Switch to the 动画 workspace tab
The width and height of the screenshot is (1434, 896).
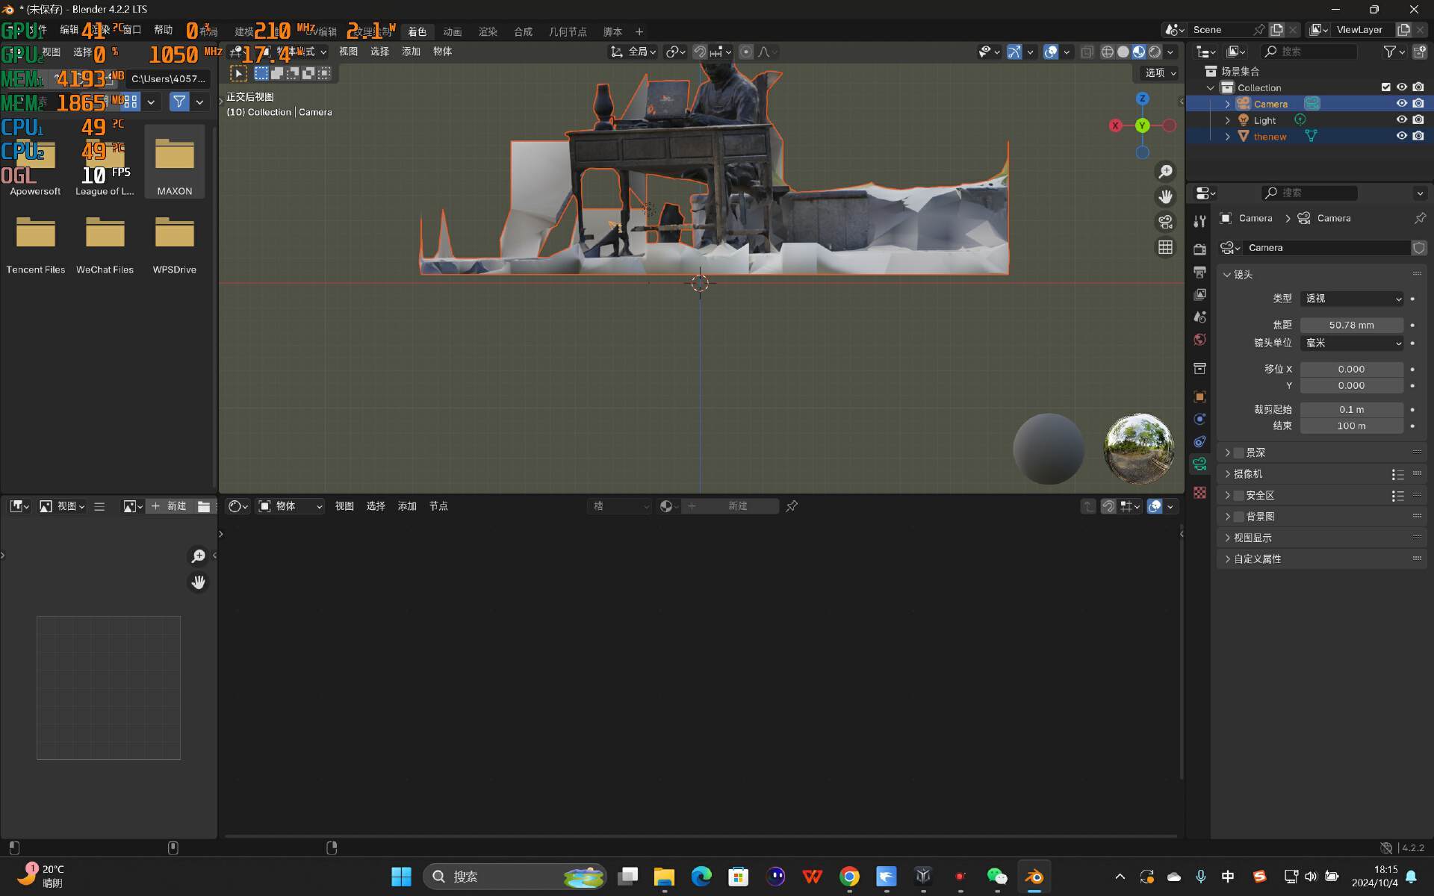[x=452, y=31]
